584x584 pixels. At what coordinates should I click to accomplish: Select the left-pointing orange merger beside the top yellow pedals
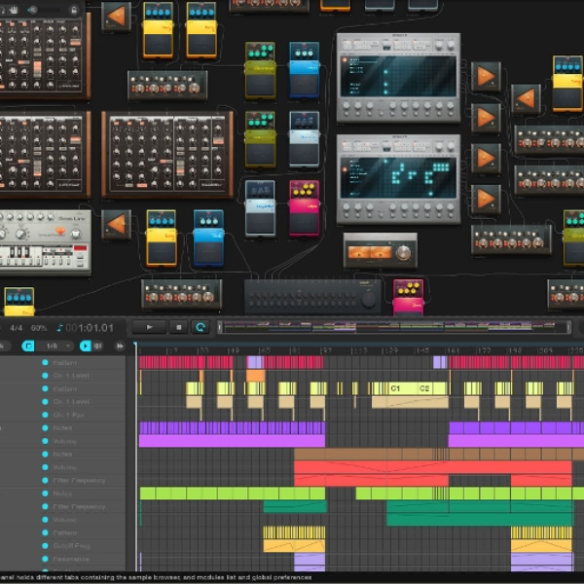[x=116, y=17]
